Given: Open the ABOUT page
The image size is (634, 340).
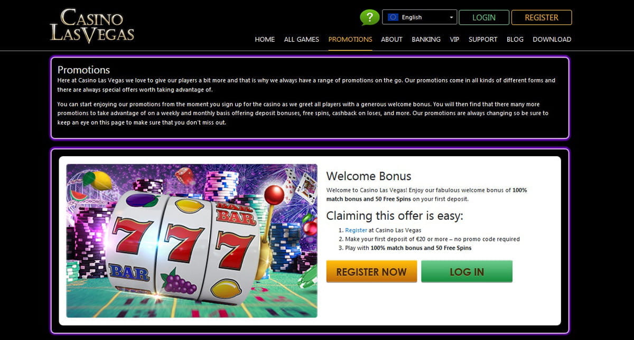Looking at the screenshot, I should click(392, 39).
